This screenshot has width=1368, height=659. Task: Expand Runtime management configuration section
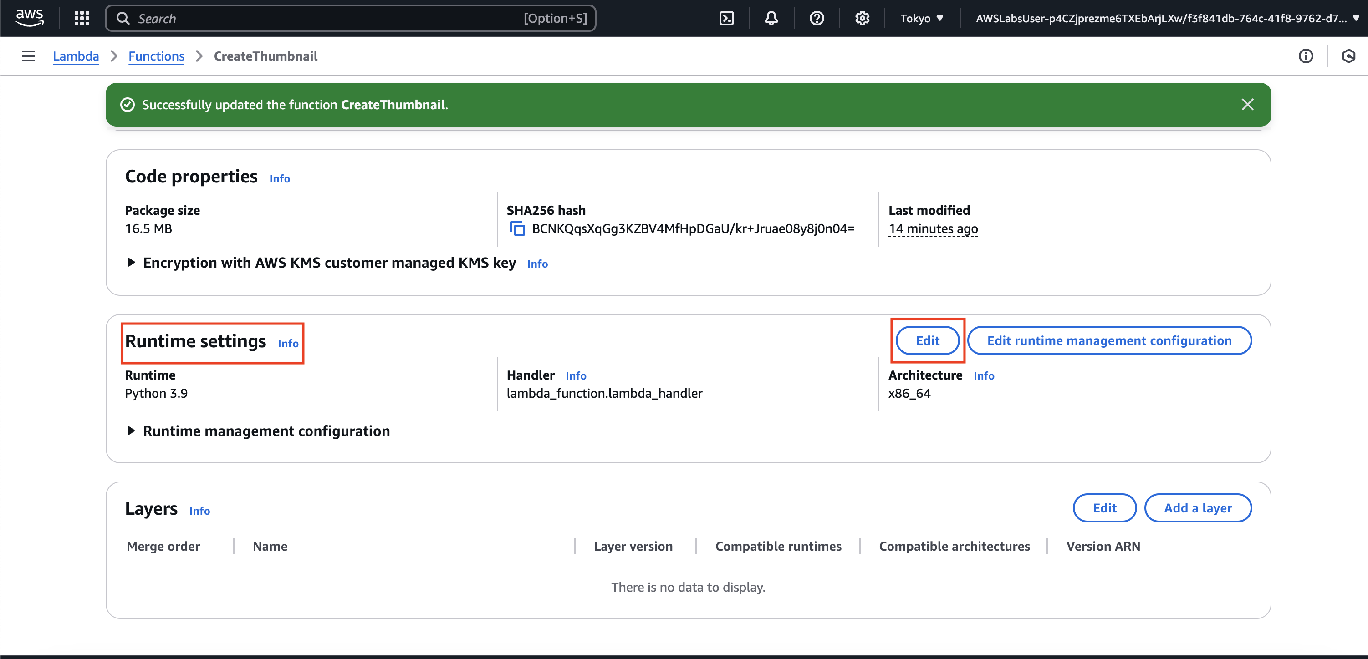click(131, 431)
